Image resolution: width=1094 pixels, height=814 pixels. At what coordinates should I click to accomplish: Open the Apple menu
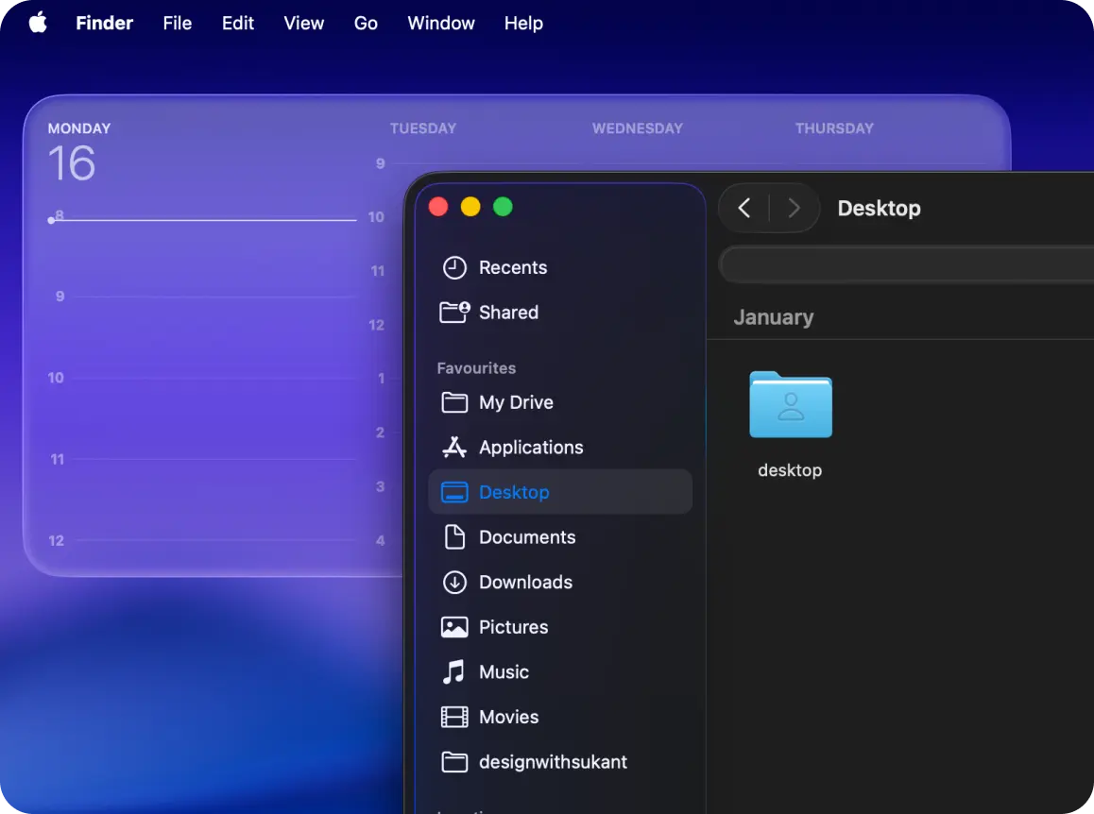(38, 23)
